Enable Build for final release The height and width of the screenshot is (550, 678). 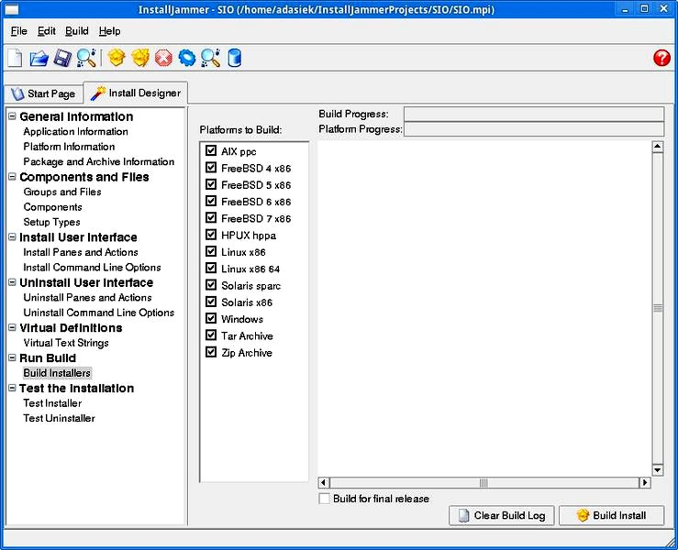[x=324, y=499]
